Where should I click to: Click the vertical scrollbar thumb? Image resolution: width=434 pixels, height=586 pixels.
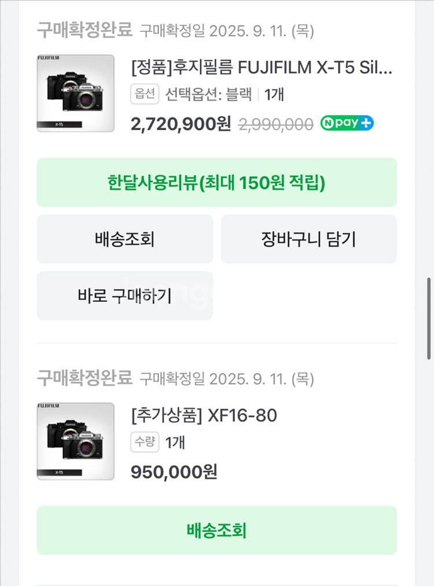(429, 318)
